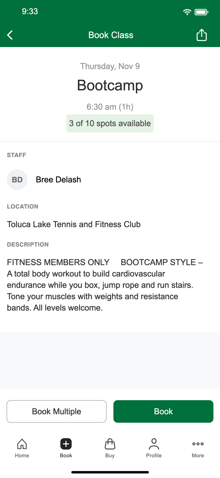This screenshot has width=220, height=478.
Task: Select the Book Multiple option
Action: pos(57,411)
